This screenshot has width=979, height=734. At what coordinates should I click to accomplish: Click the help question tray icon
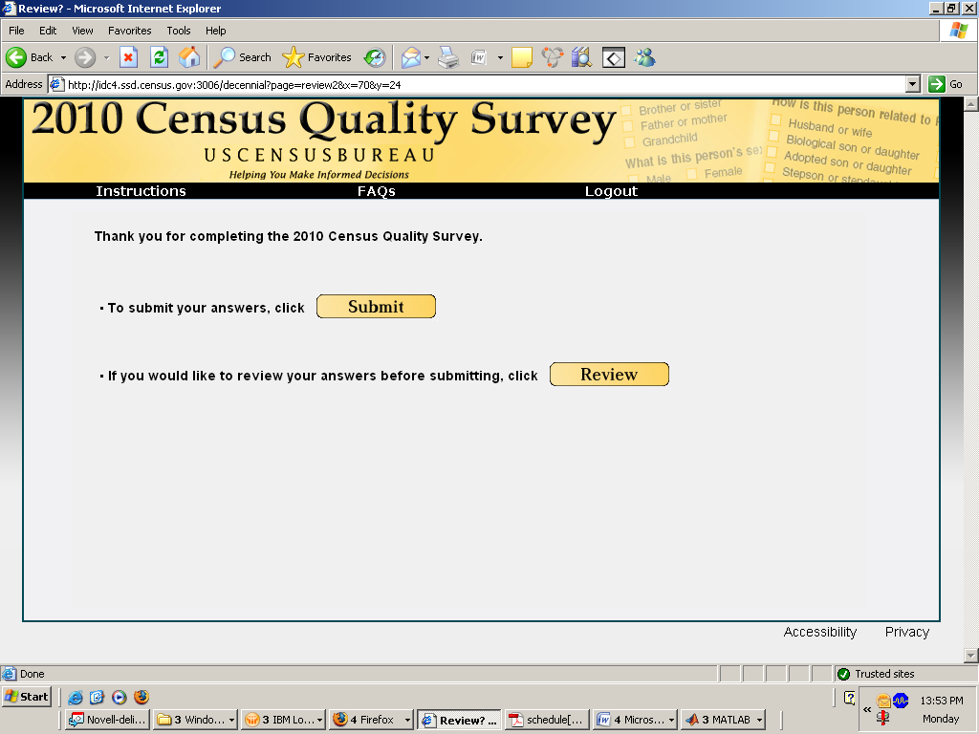[x=849, y=698]
